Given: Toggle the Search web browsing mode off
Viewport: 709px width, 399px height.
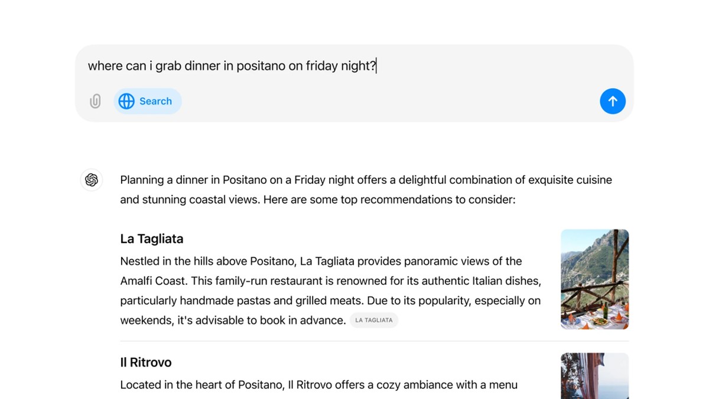Looking at the screenshot, I should tap(148, 101).
